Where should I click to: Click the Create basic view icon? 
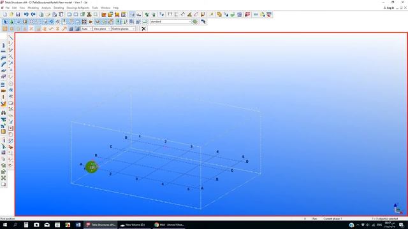(x=69, y=15)
